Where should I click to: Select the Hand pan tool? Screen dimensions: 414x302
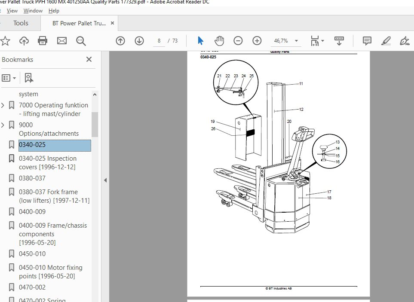coord(219,41)
